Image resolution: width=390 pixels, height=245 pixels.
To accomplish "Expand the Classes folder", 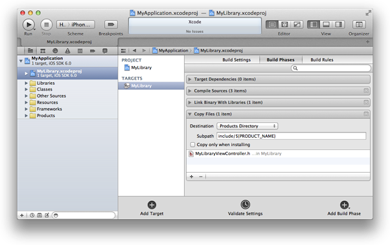I will 26,89.
